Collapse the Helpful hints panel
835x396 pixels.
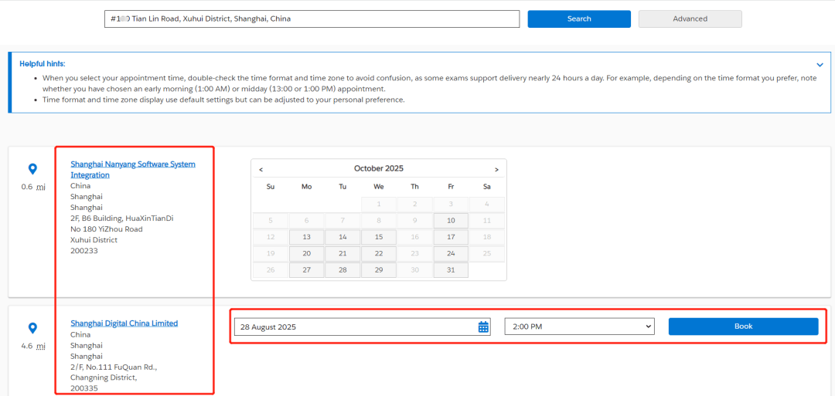coord(820,65)
